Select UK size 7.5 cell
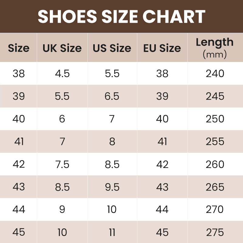 62,164
